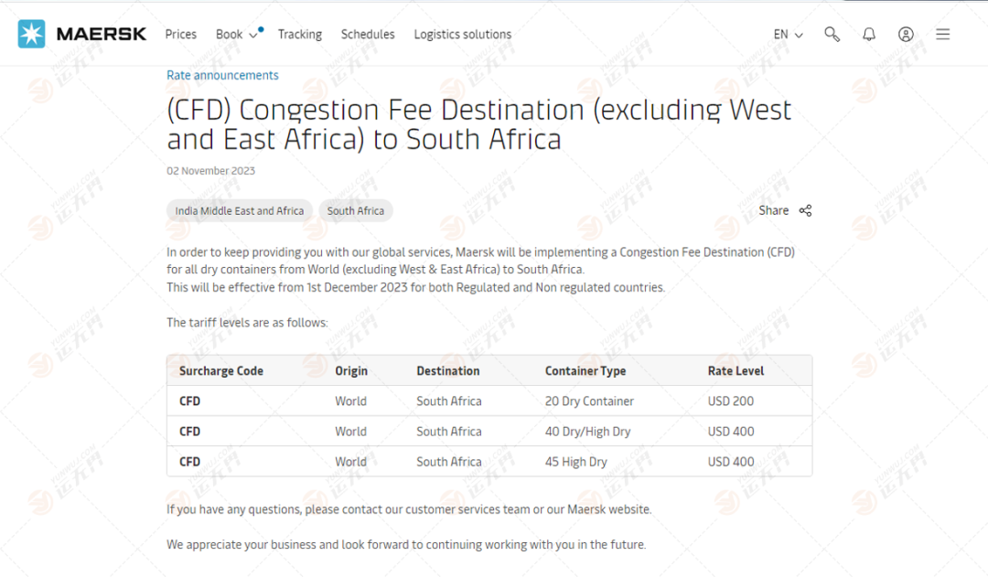Click the 45 High Dry table row
988x577 pixels.
pyautogui.click(x=489, y=462)
